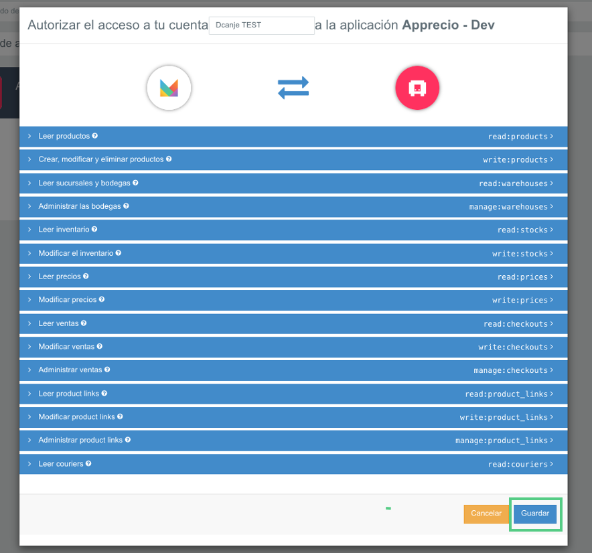Click the Leer couriers row label
The width and height of the screenshot is (592, 553).
click(x=61, y=464)
